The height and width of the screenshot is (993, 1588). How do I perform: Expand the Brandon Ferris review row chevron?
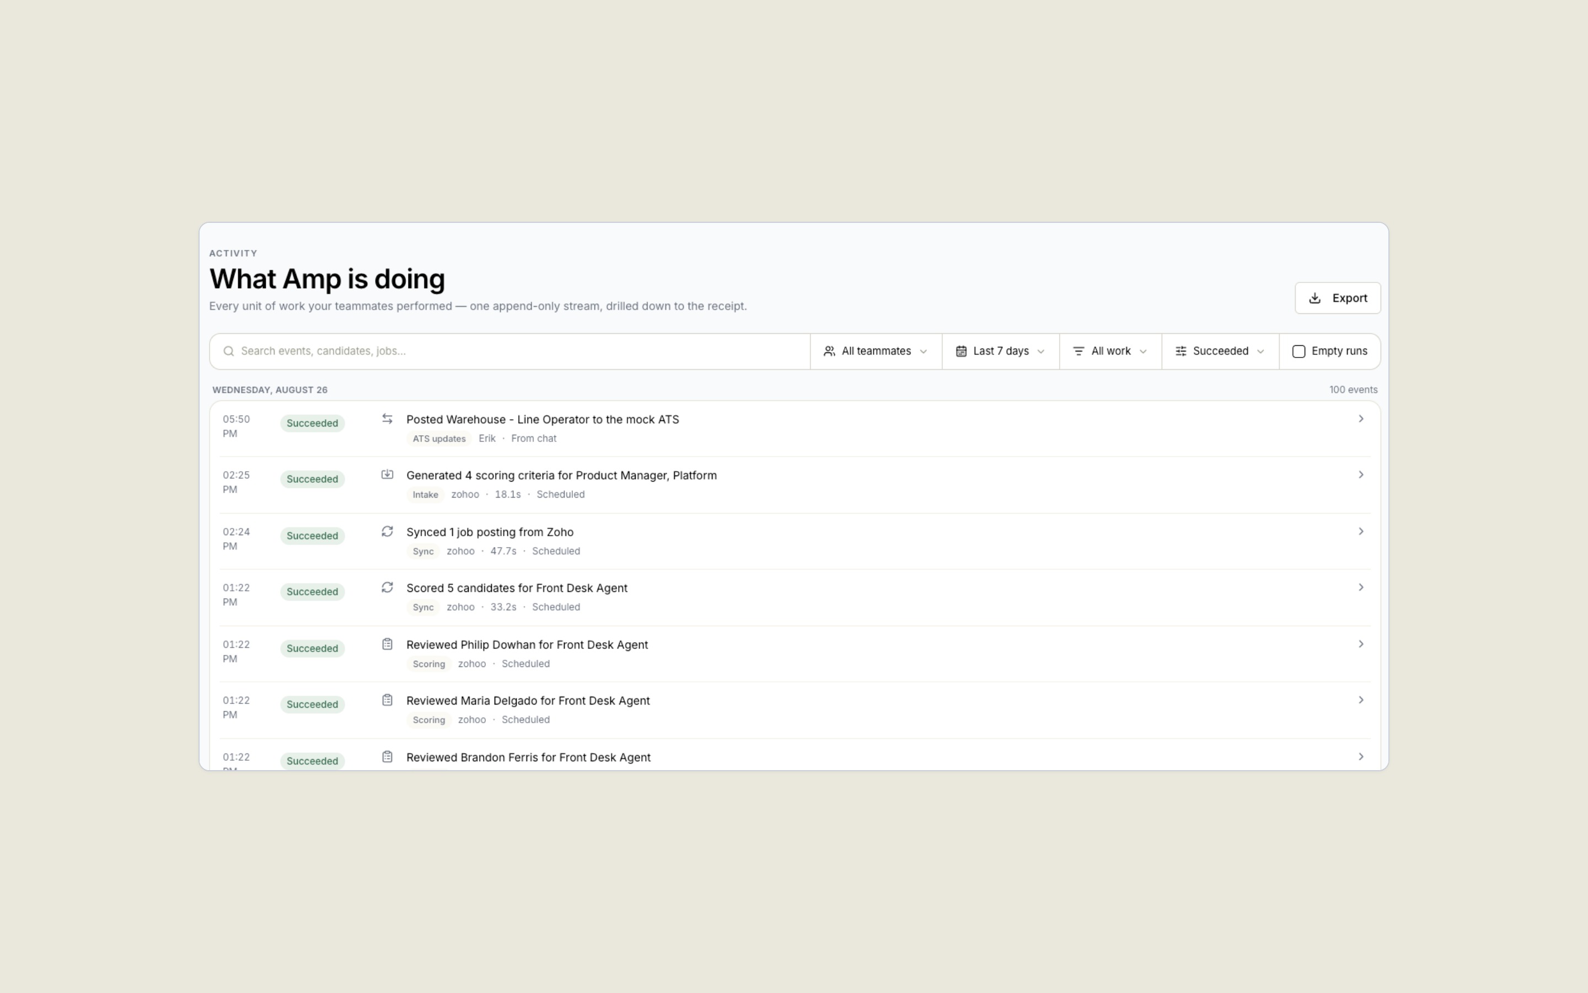click(x=1361, y=756)
